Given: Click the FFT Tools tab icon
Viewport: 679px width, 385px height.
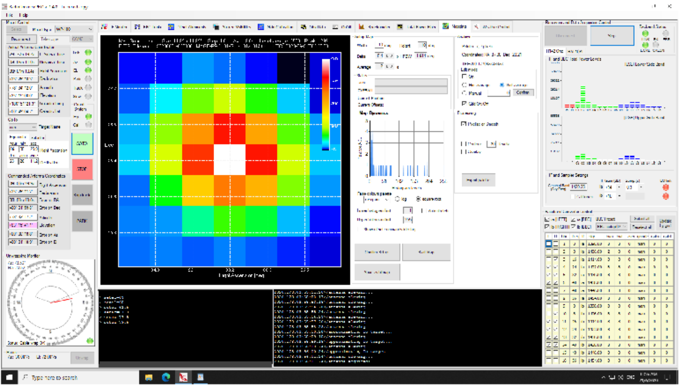Looking at the screenshot, I should coord(137,27).
